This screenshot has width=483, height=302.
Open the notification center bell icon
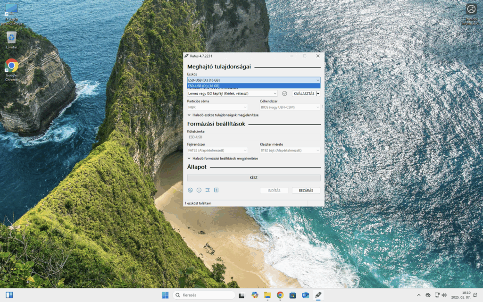point(475,295)
